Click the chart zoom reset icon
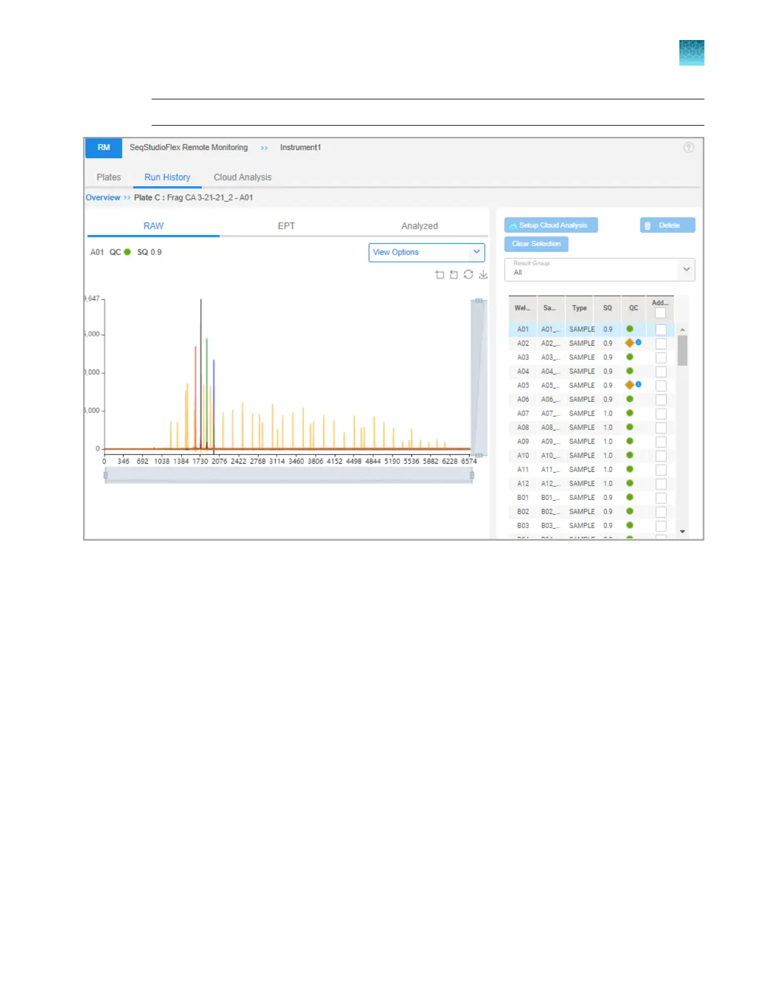The height and width of the screenshot is (990, 765). [454, 275]
